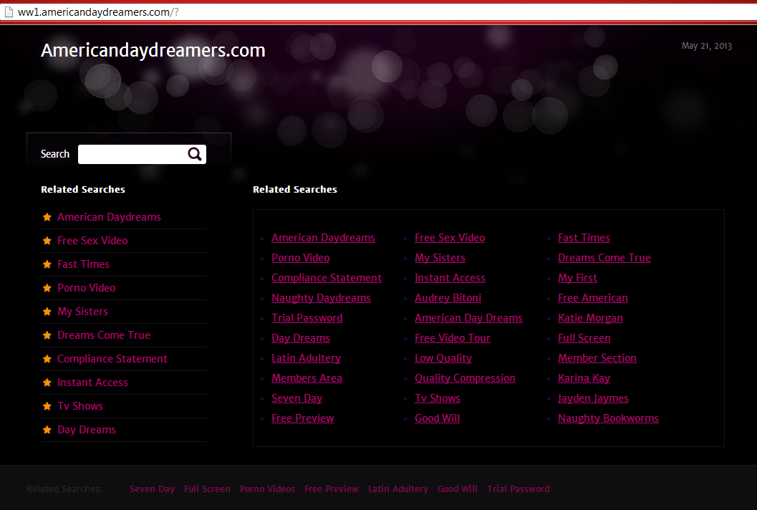The image size is (757, 510).
Task: Open the My First link
Action: point(577,278)
